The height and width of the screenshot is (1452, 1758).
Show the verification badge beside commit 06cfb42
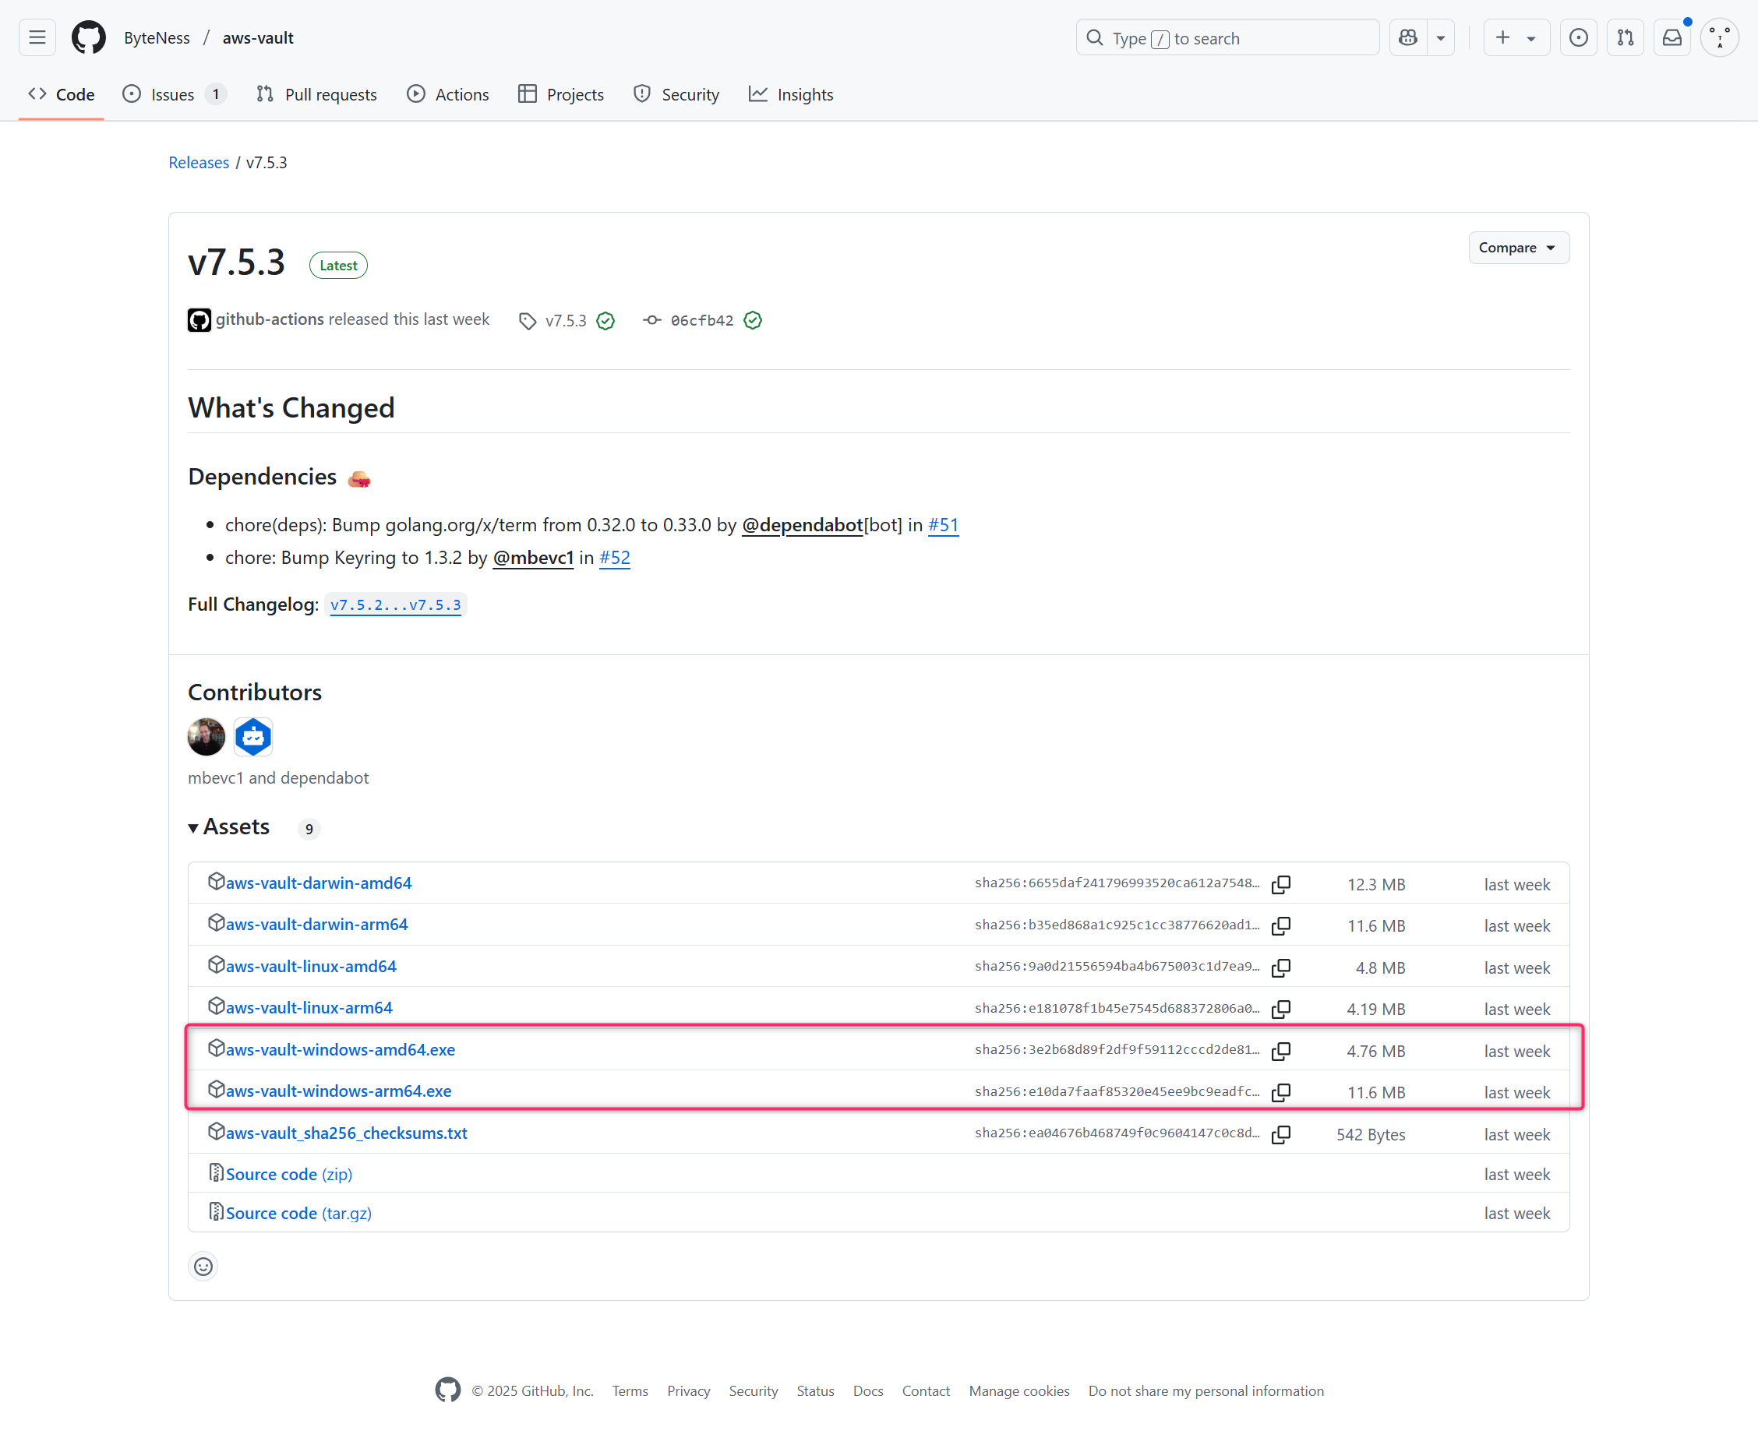click(x=752, y=320)
